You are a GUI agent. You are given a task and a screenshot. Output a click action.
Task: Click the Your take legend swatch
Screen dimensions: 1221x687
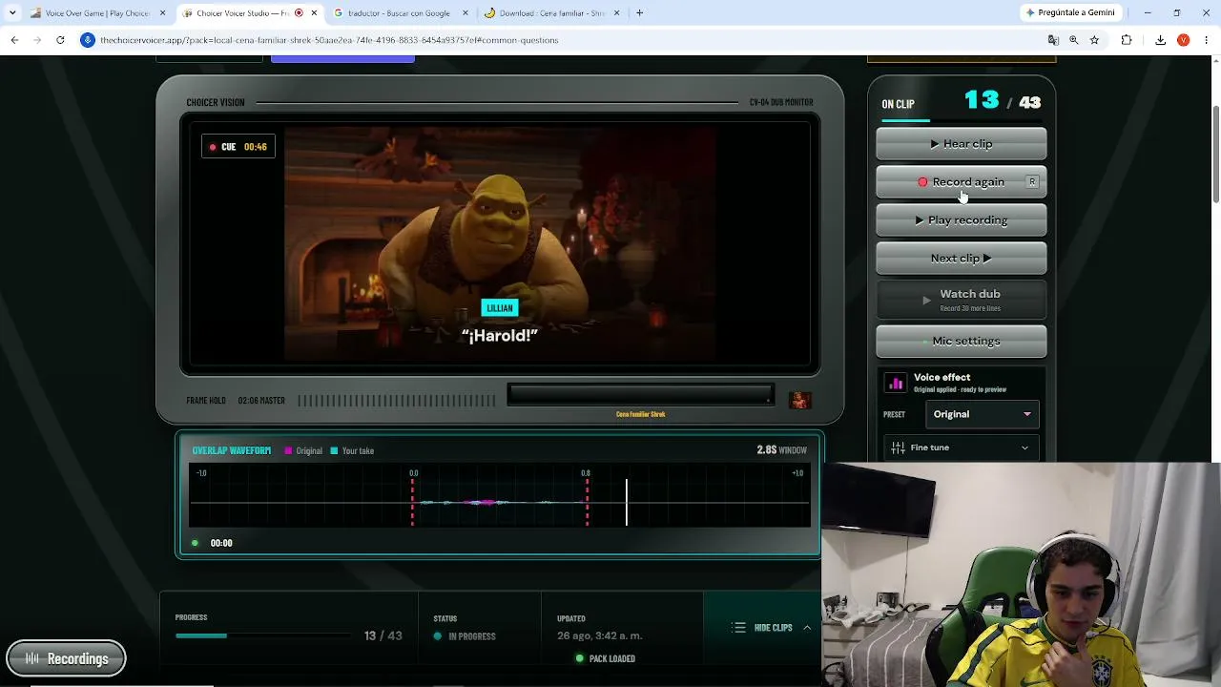[x=334, y=450]
